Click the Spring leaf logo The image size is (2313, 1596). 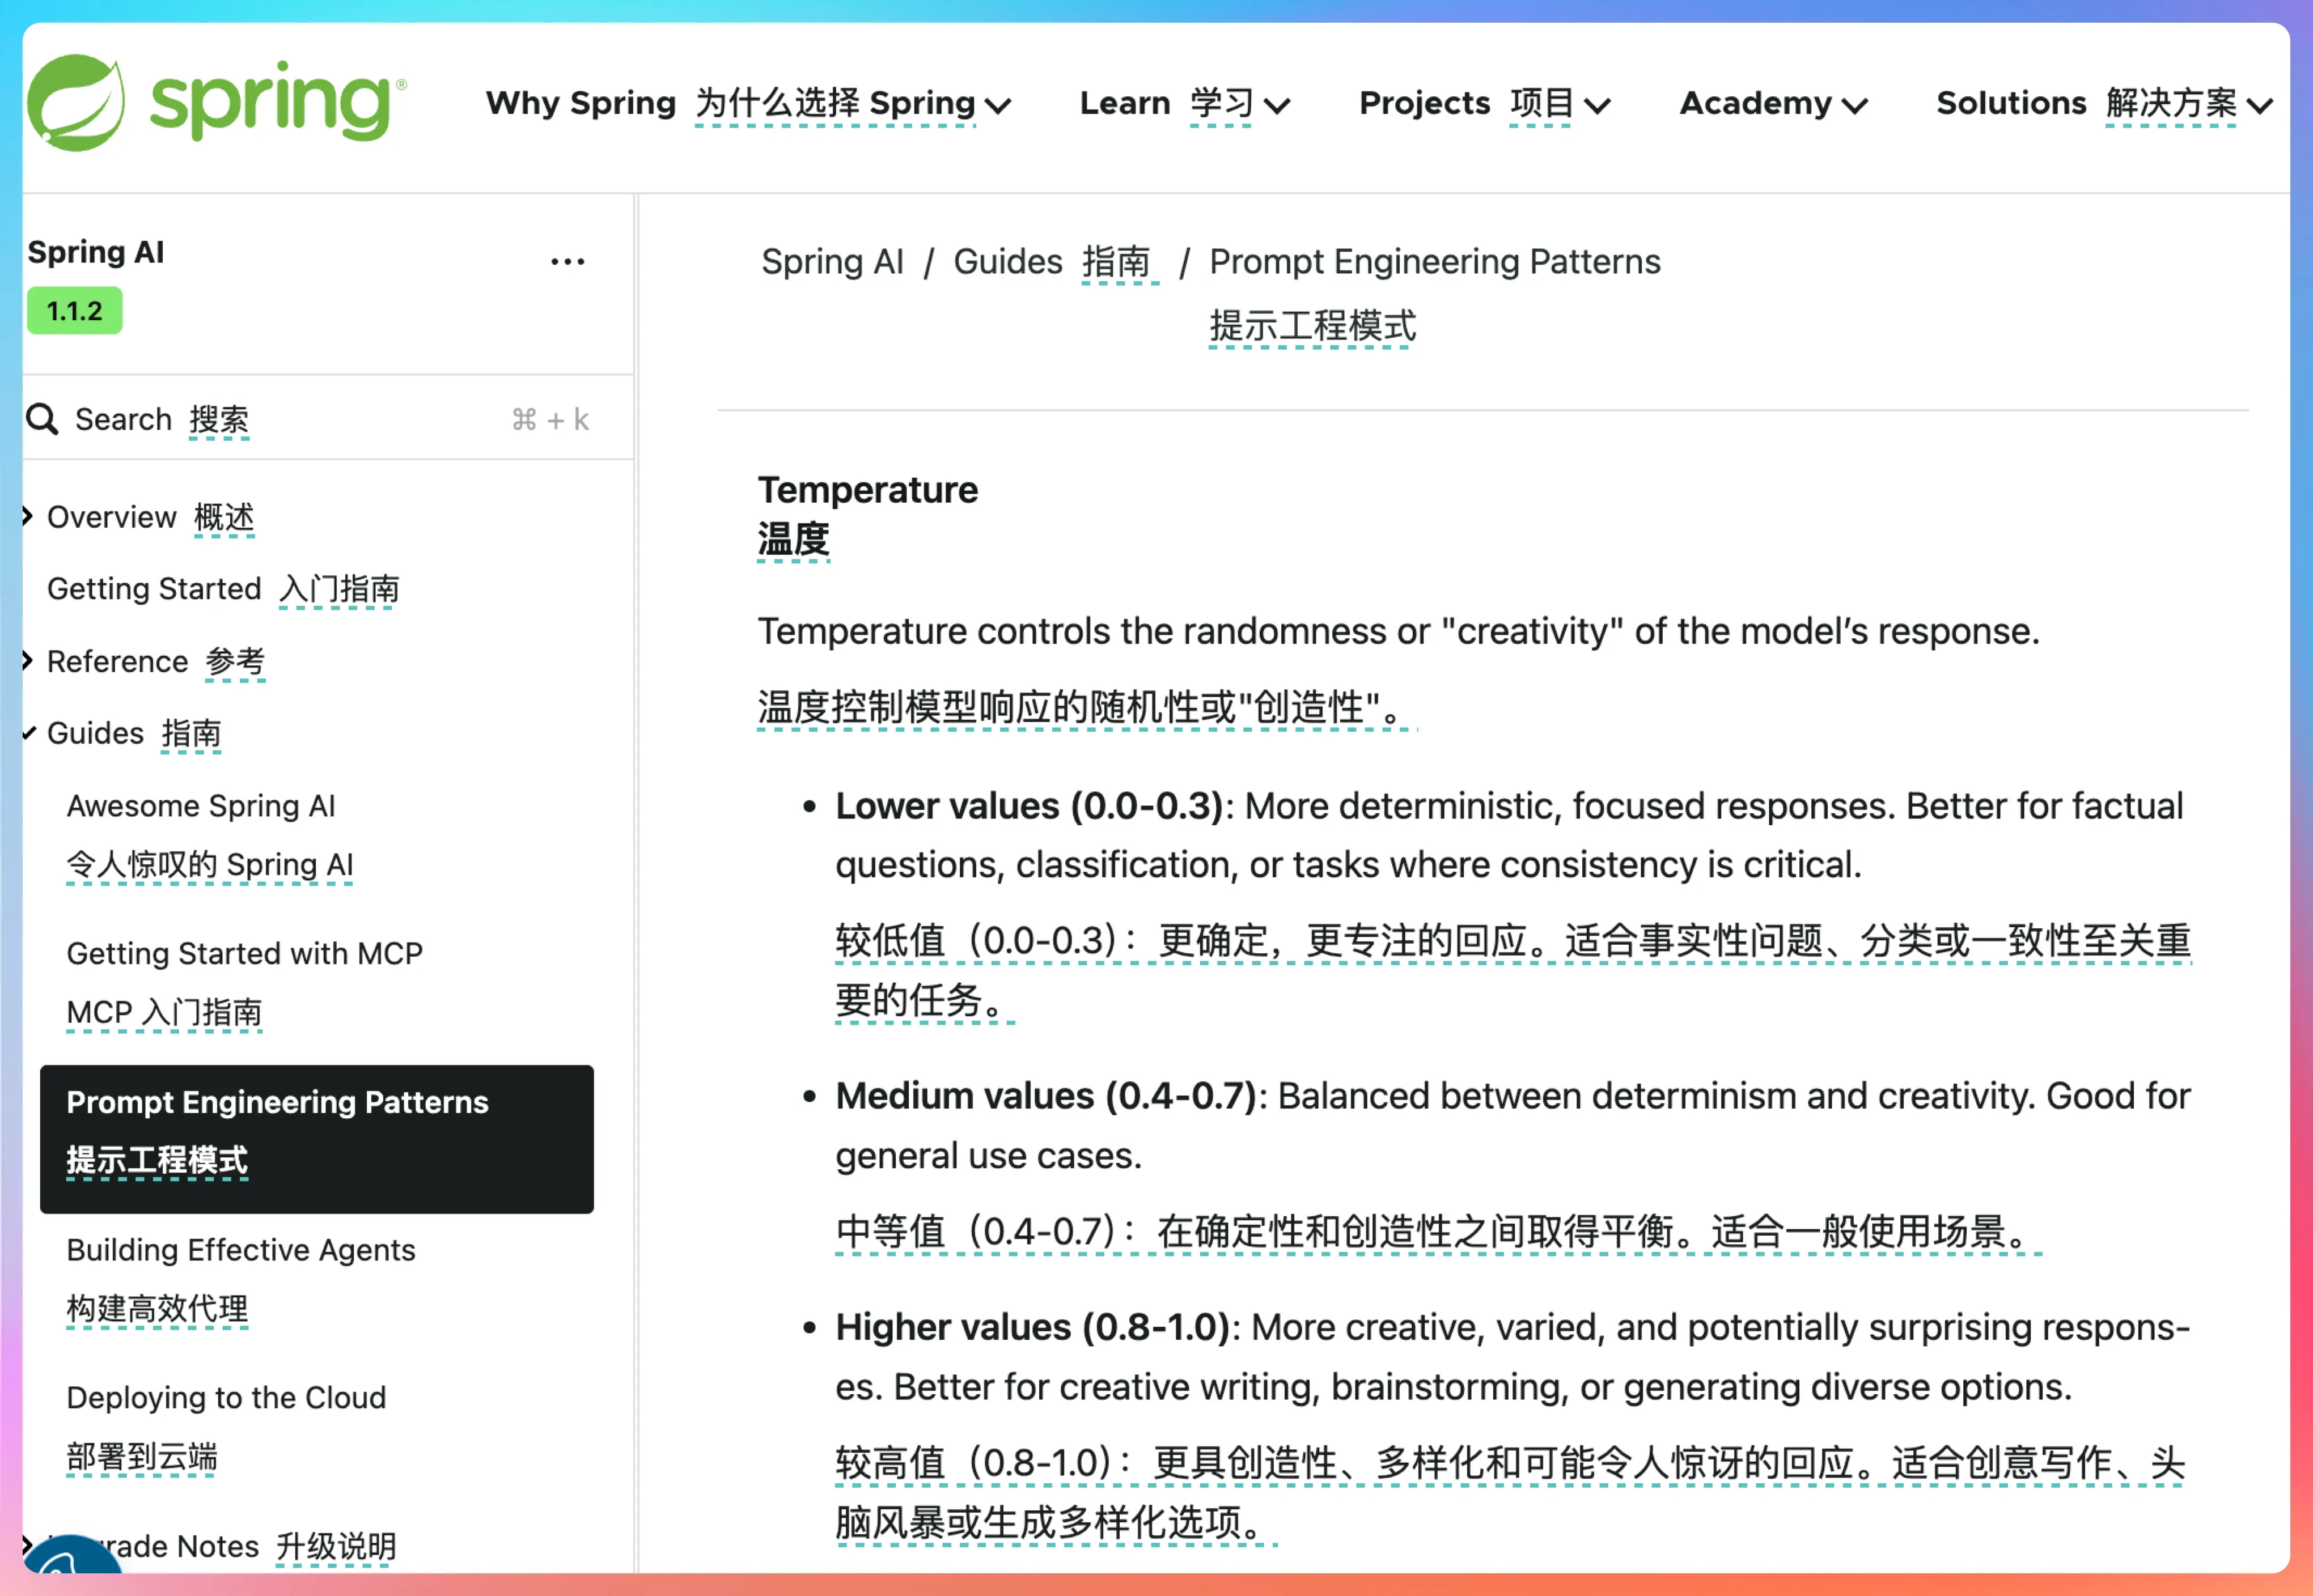[x=76, y=103]
